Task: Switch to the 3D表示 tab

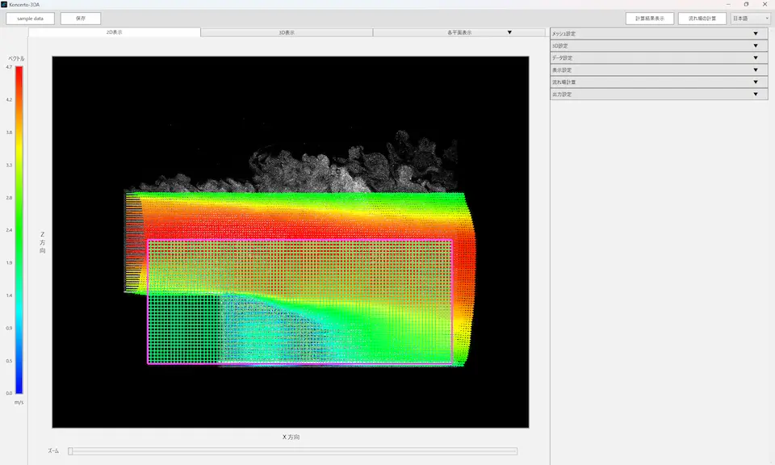Action: pyautogui.click(x=287, y=32)
